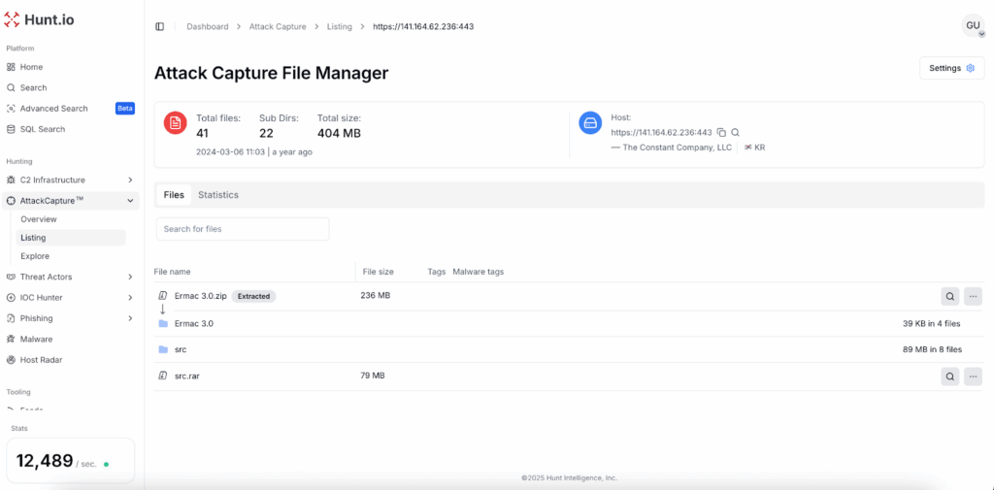Image resolution: width=994 pixels, height=490 pixels.
Task: Click the Hunt.io logo
Action: [x=39, y=19]
